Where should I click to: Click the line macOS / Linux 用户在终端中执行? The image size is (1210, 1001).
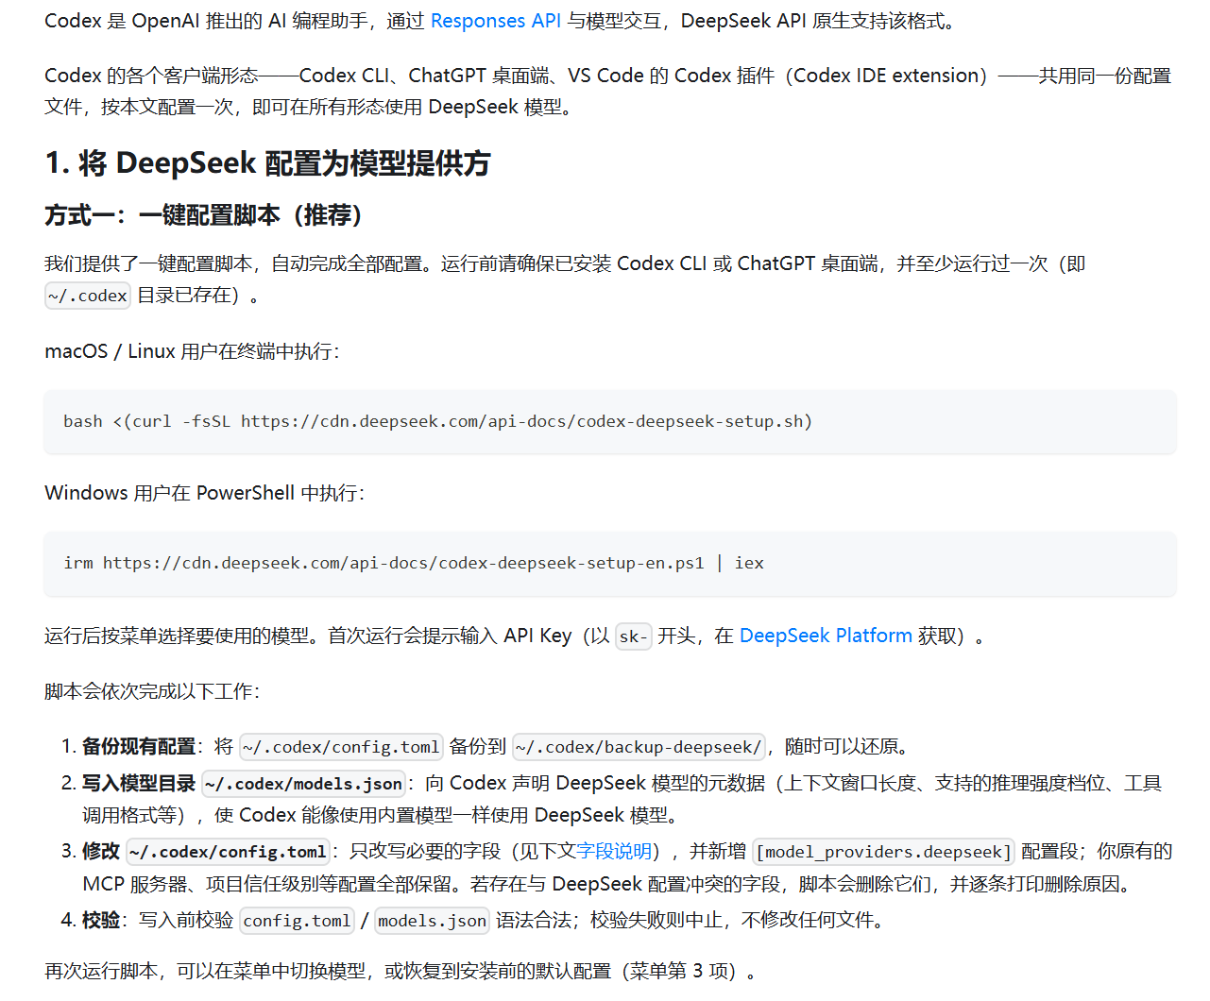point(192,351)
